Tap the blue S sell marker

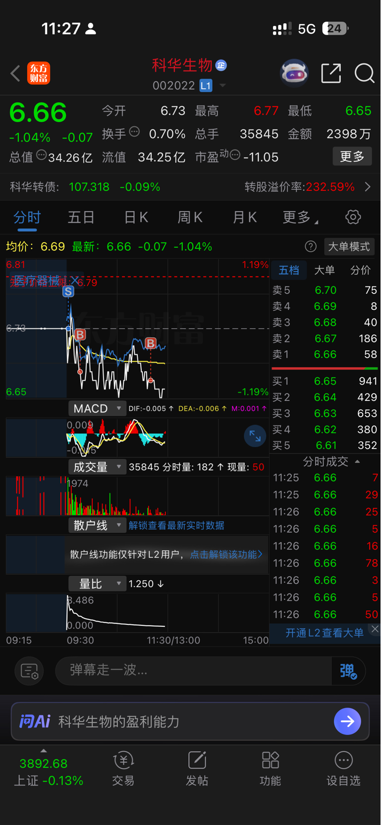(x=68, y=291)
